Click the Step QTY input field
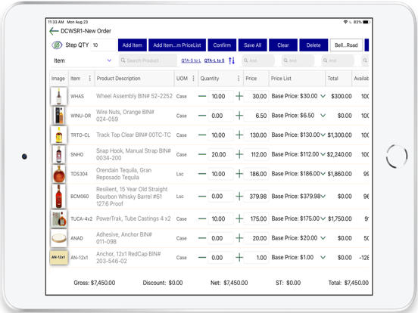418x313 pixels. (x=104, y=45)
